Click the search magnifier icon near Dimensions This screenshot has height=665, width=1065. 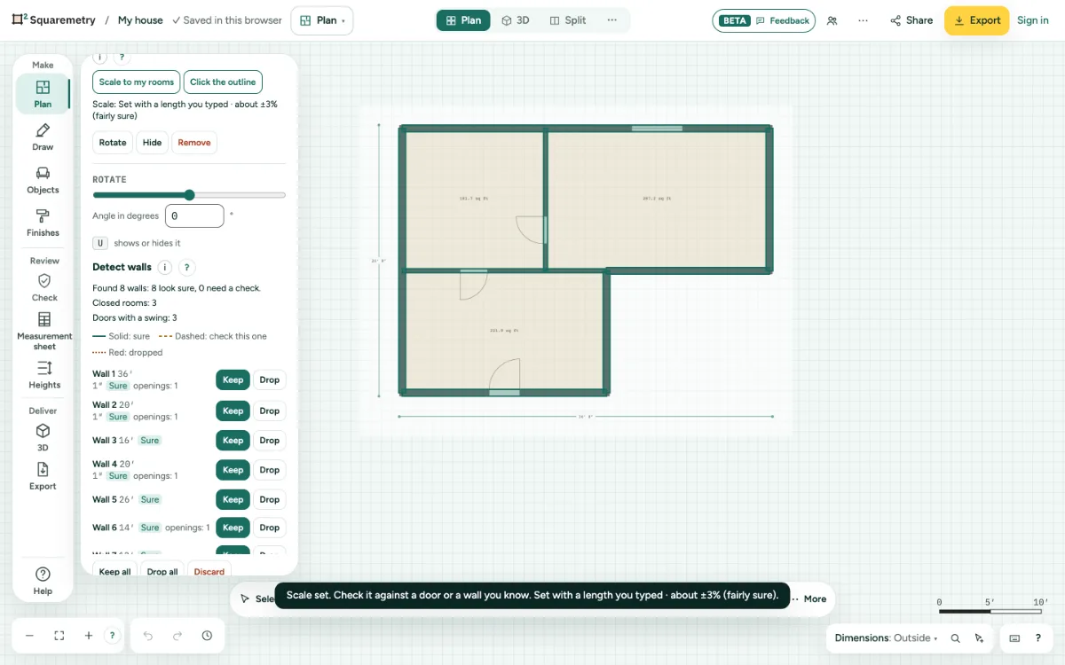pyautogui.click(x=956, y=638)
